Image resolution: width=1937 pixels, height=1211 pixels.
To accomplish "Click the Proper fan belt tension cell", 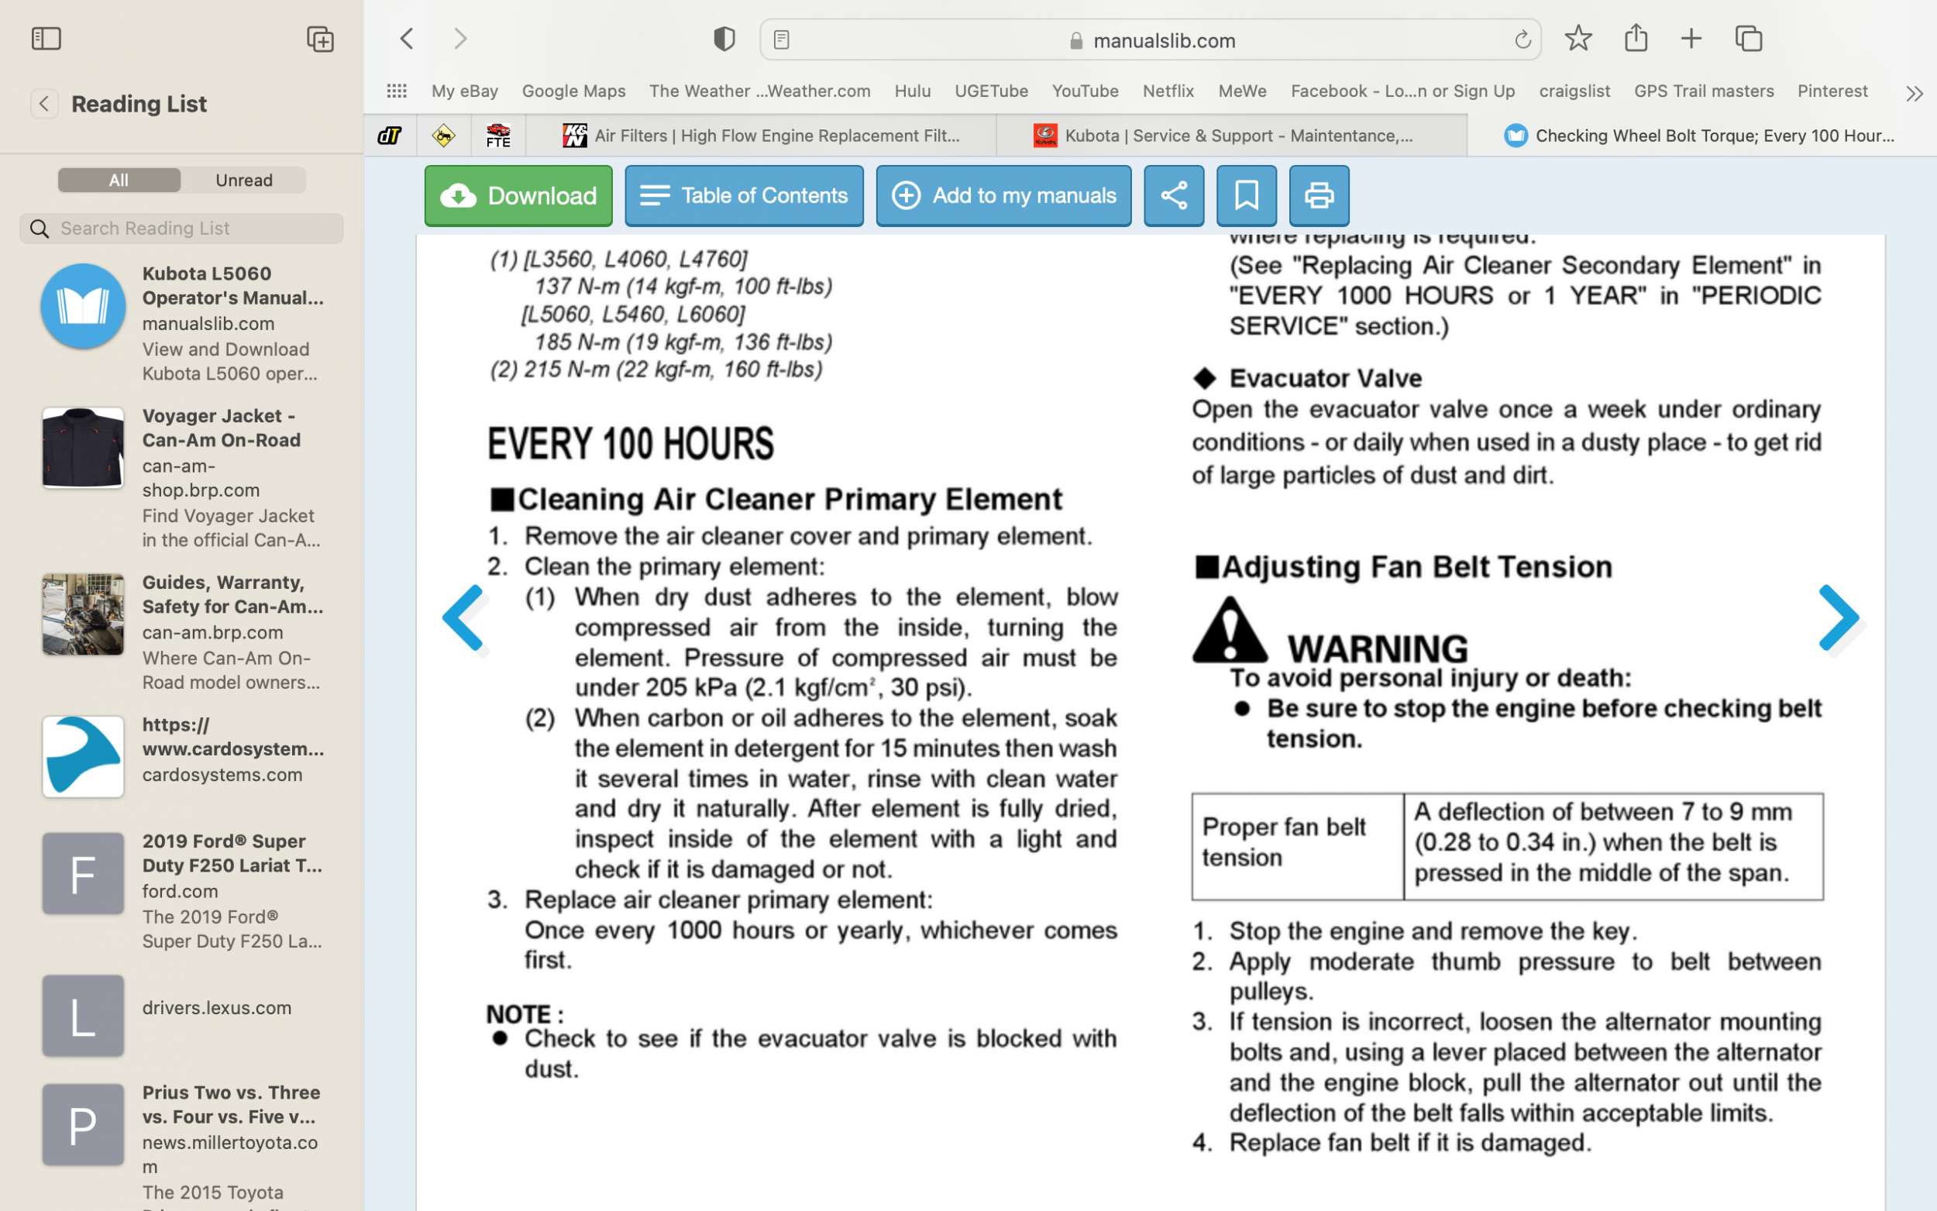I will [x=1296, y=847].
